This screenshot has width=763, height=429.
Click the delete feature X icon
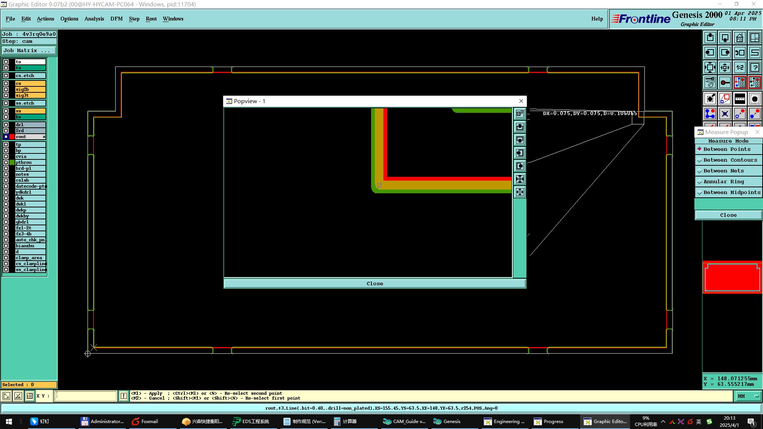(725, 114)
